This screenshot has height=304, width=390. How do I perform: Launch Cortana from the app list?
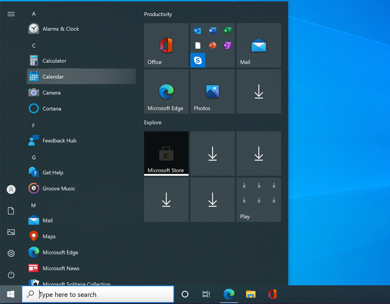click(x=81, y=108)
